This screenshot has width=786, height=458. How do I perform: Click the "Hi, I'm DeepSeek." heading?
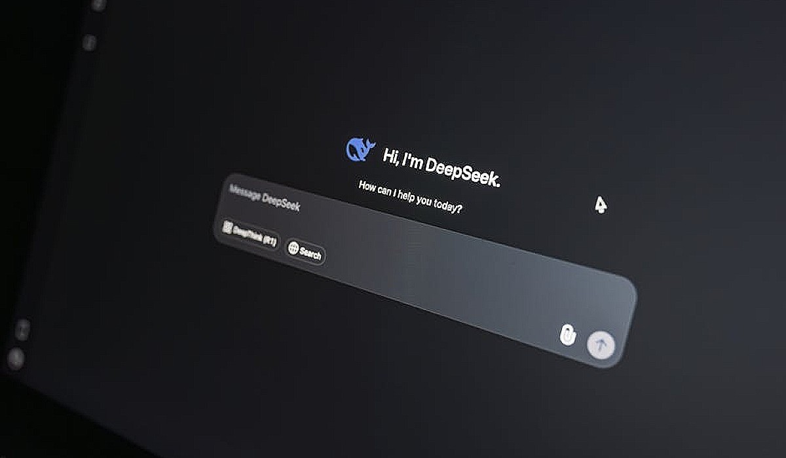point(441,167)
